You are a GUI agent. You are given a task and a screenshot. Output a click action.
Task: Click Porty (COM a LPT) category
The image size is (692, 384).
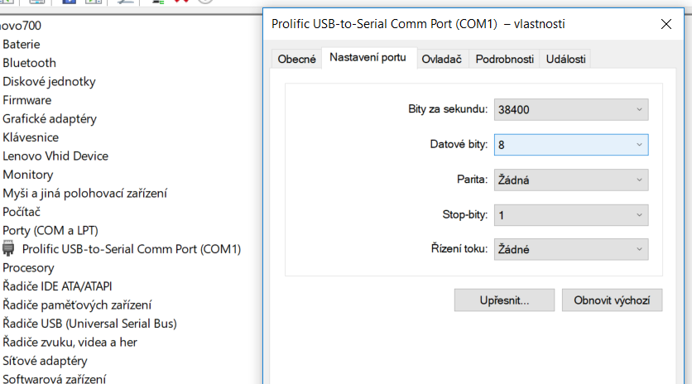coord(50,230)
